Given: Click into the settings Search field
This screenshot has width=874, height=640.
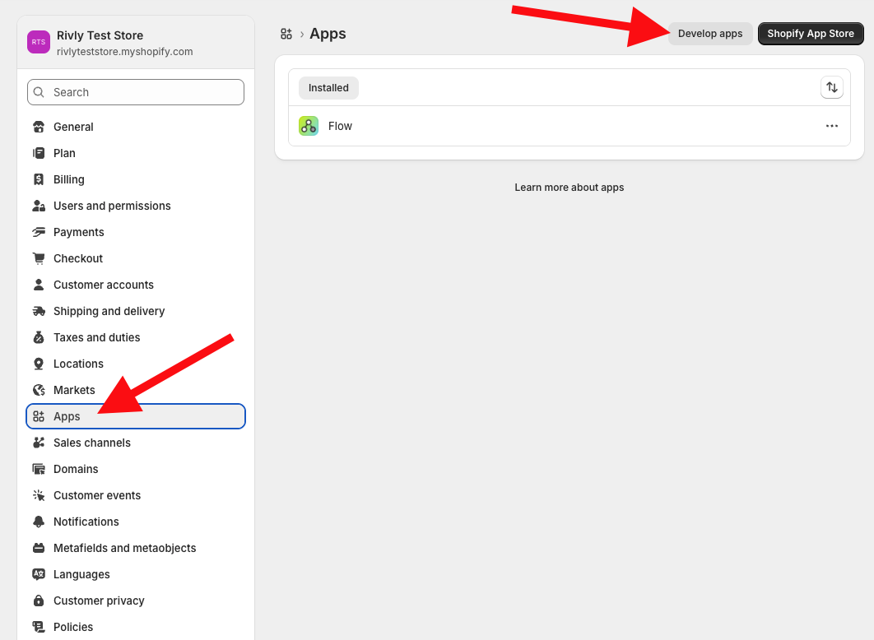Looking at the screenshot, I should 136,92.
